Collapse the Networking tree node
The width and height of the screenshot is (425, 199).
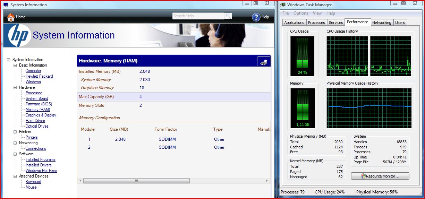(15, 143)
